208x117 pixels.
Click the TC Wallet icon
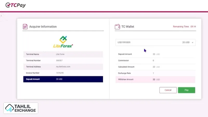(117, 27)
